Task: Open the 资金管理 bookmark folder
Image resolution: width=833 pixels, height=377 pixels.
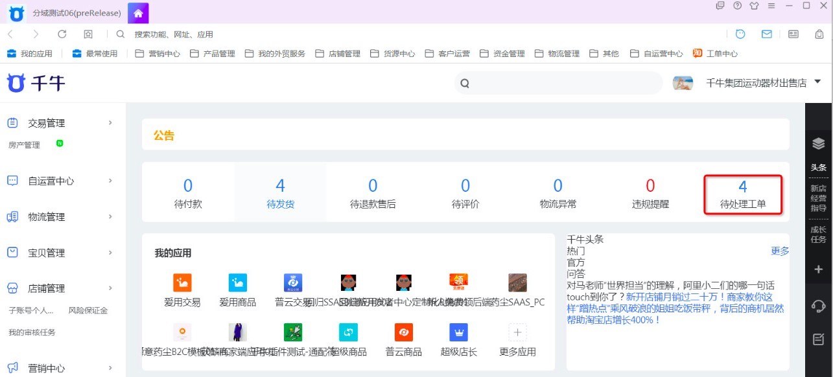Action: pos(502,54)
